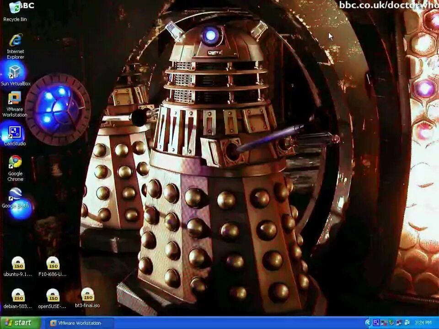Expand hidden system tray icons arrow
439x329 pixels.
(x=368, y=323)
